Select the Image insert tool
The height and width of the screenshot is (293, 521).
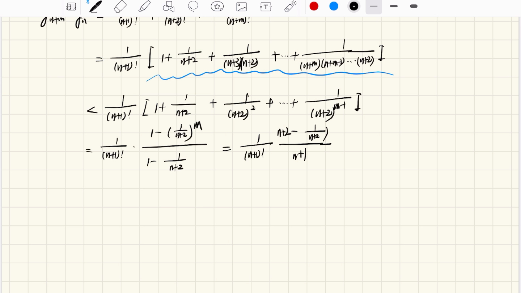point(241,7)
